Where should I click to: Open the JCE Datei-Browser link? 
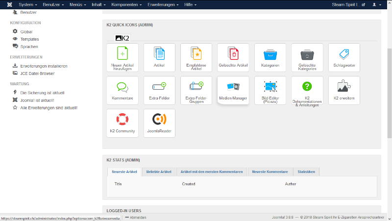[37, 74]
